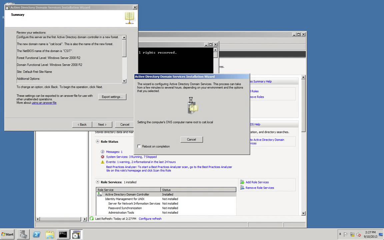Click Next in the Summary wizard
Viewport: 384px width, 240px height.
point(102,124)
